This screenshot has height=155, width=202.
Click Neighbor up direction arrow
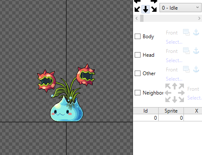point(175,86)
